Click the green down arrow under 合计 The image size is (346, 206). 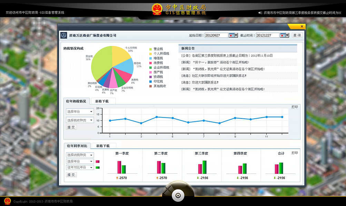pos(275,178)
